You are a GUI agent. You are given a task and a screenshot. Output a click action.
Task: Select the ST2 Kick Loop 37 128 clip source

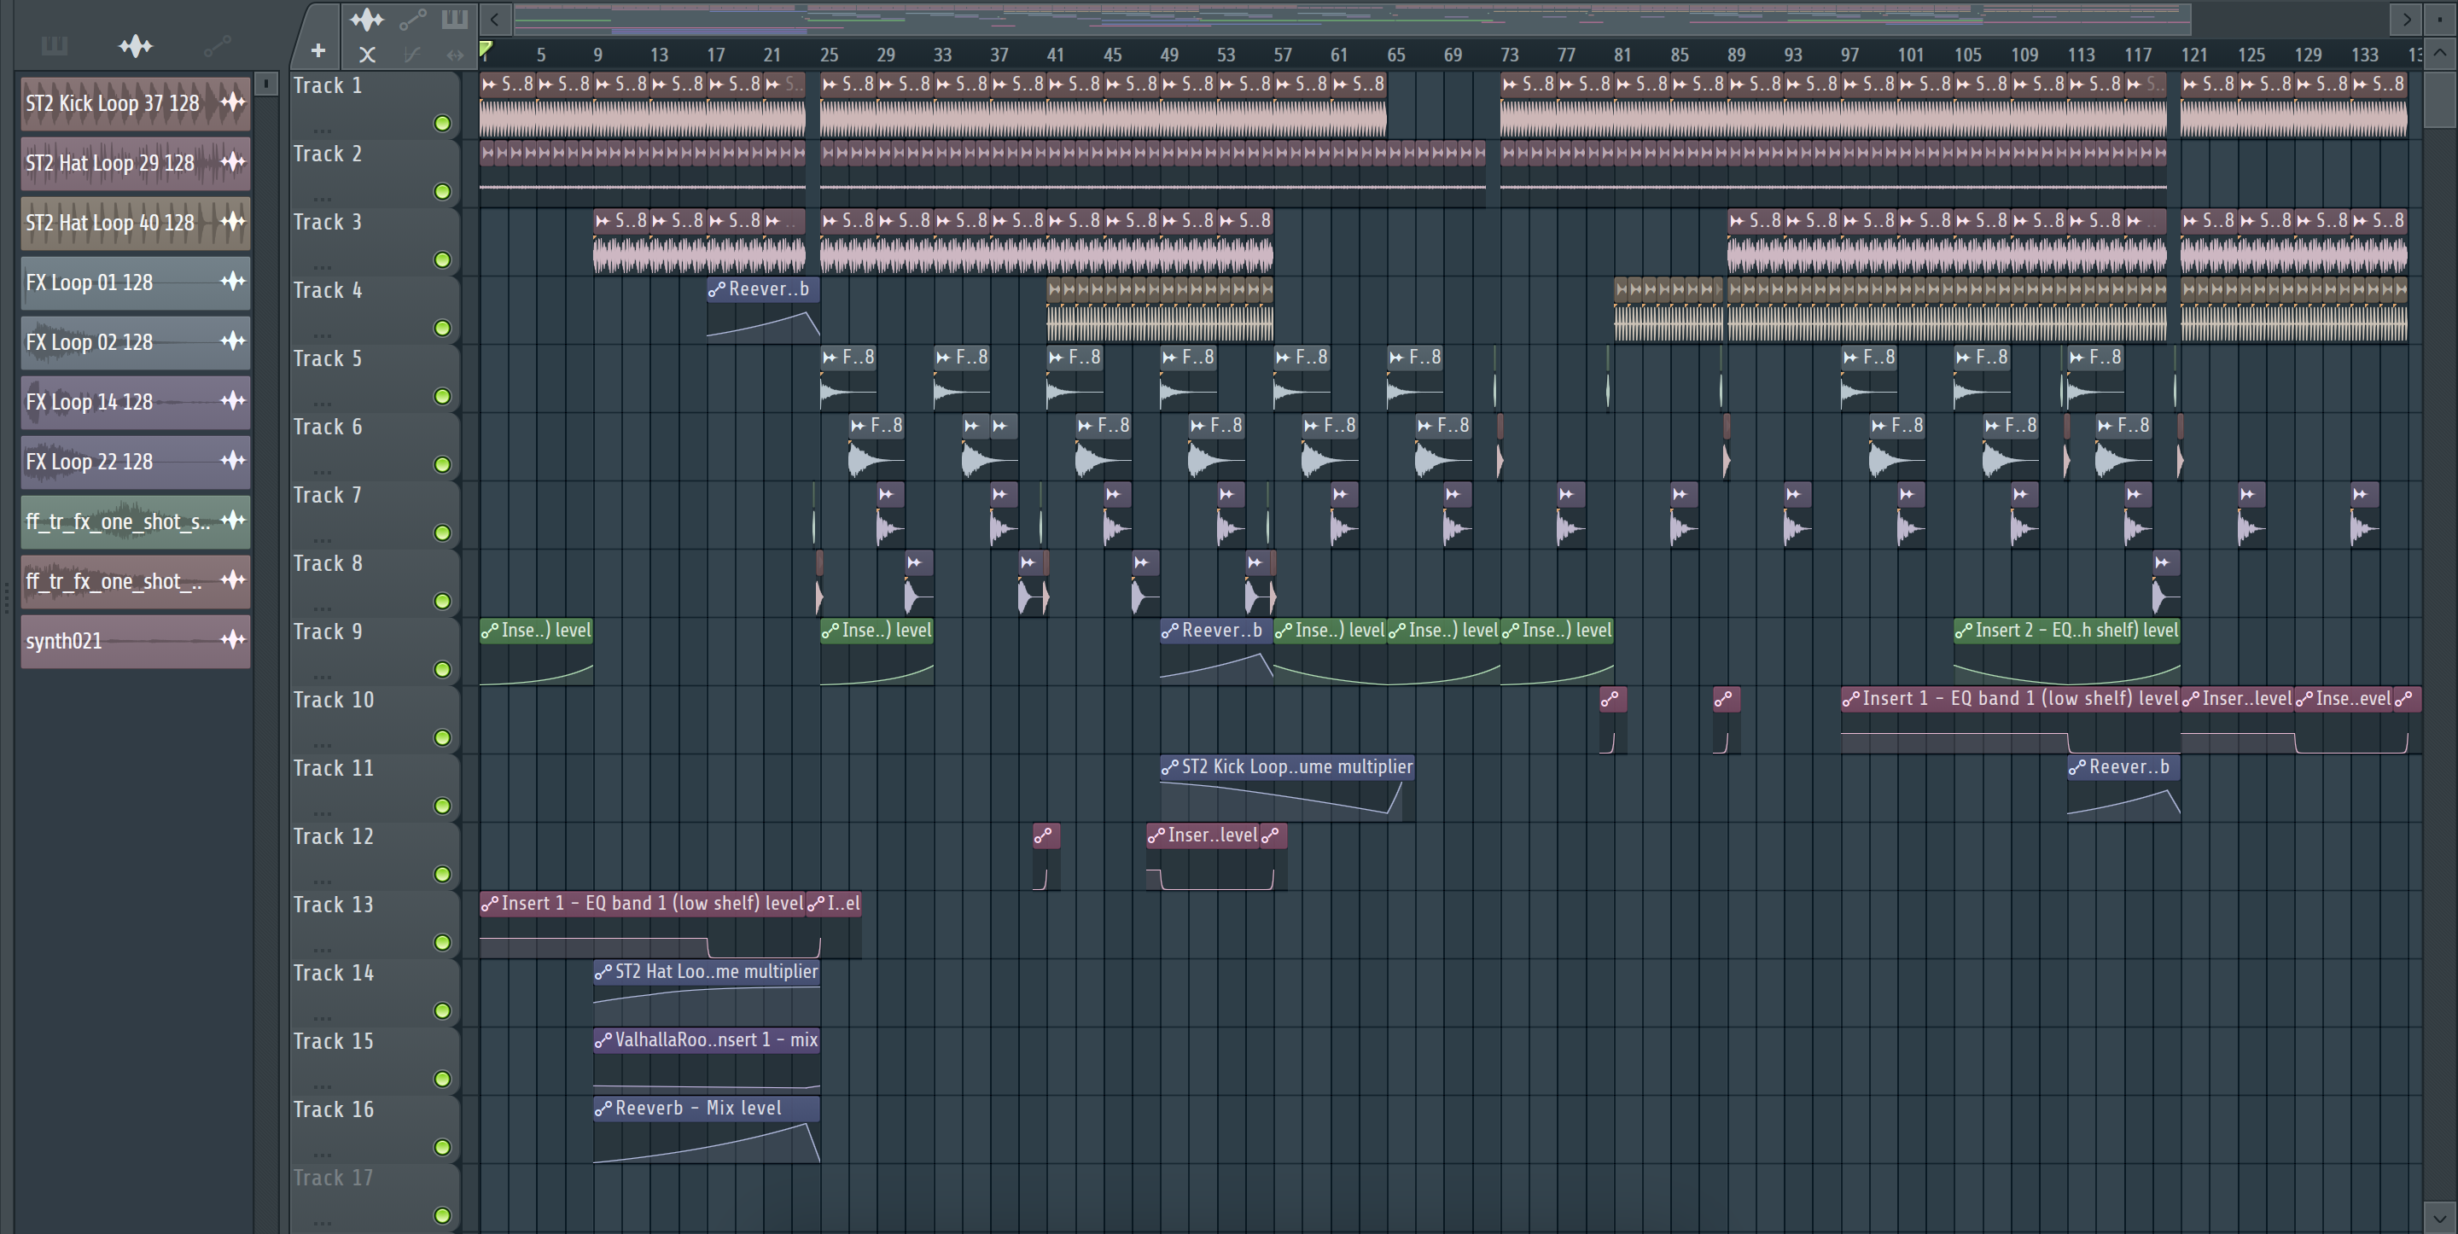point(136,103)
